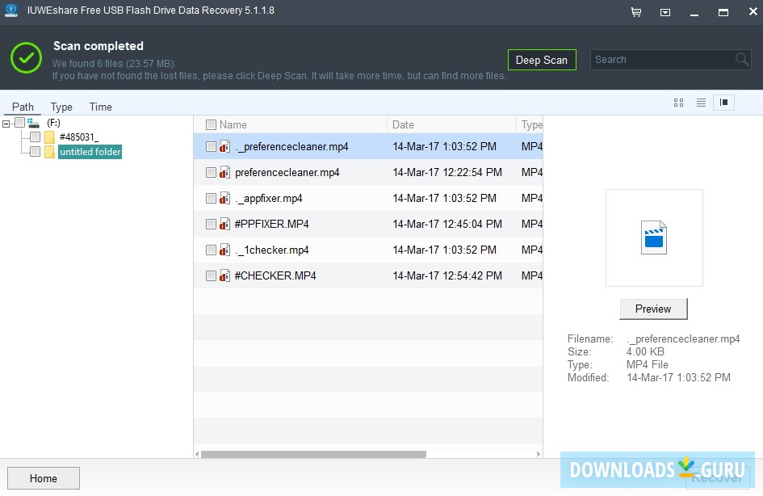Switch to grid view of recovered files
Screen dimensions: 763x496
point(677,103)
